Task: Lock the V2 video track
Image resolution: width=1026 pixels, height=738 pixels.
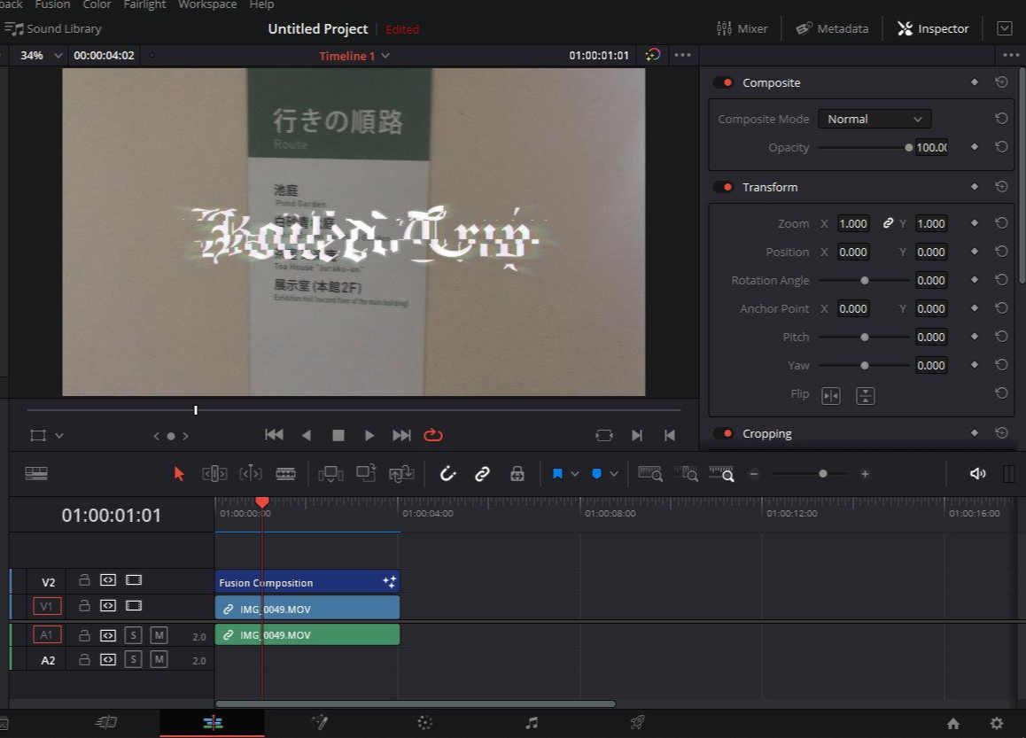Action: (84, 579)
